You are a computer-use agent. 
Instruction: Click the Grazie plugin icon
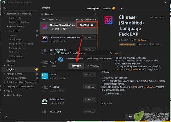coord(45,76)
